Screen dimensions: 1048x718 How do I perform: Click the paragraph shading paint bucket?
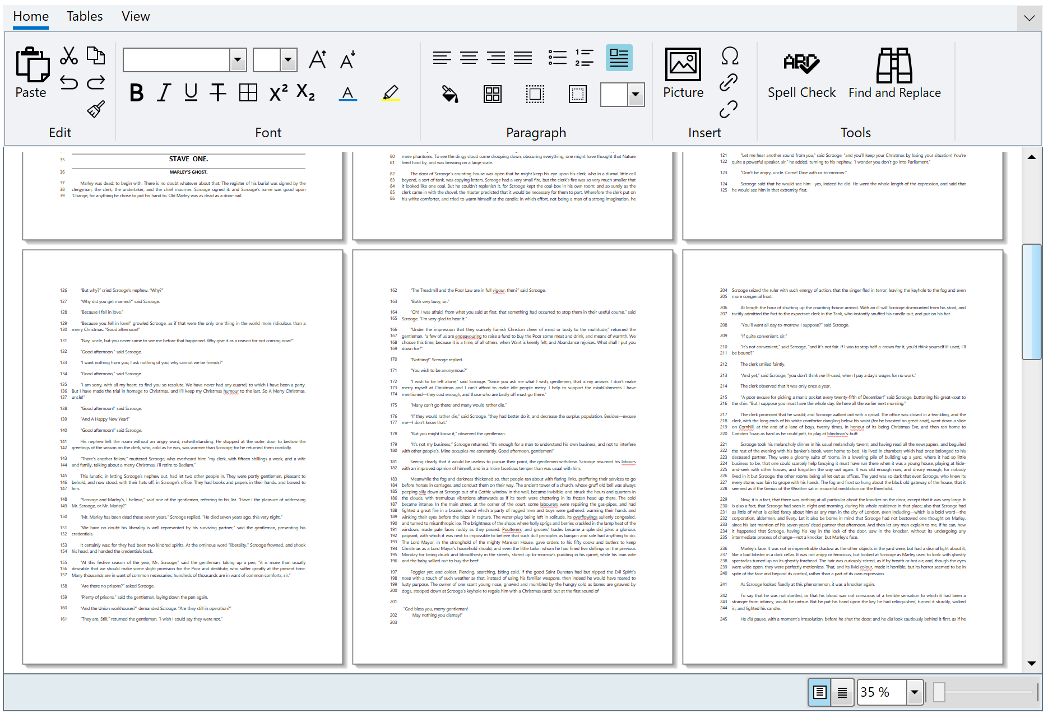[450, 94]
